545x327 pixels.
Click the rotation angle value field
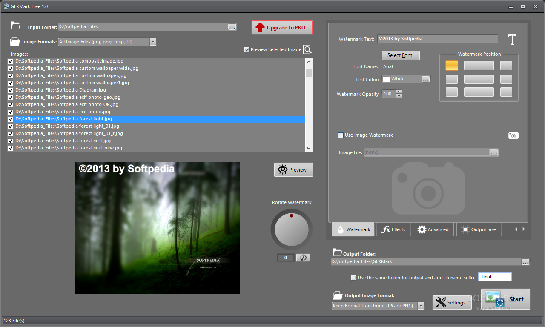[286, 258]
